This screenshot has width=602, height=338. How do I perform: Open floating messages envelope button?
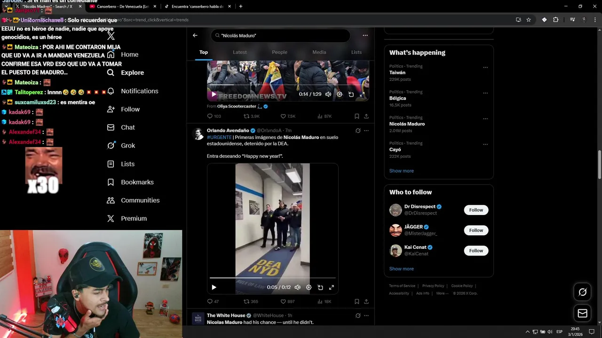pyautogui.click(x=582, y=313)
